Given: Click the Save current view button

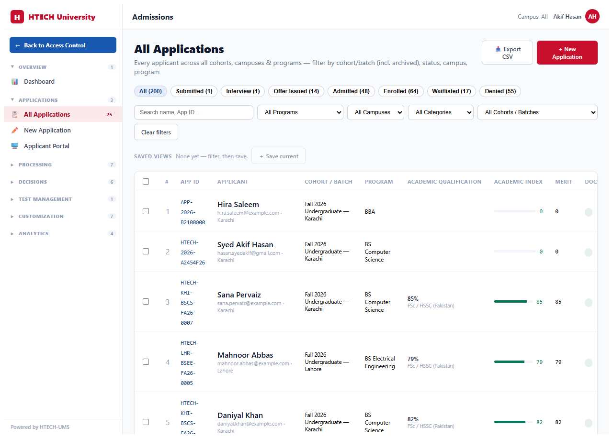Looking at the screenshot, I should (278, 156).
